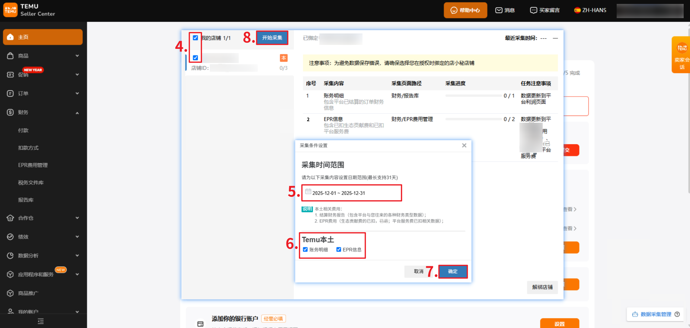Click the 确定 confirm button
The width and height of the screenshot is (690, 328).
click(452, 272)
